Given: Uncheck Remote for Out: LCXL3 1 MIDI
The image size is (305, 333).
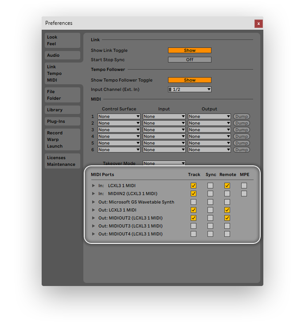Looking at the screenshot, I should tap(227, 210).
